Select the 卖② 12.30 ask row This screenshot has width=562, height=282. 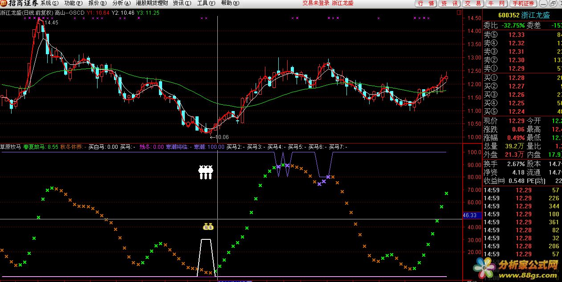(x=523, y=60)
